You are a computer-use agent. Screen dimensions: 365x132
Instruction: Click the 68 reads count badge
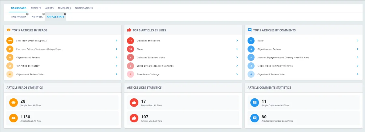coord(10,66)
